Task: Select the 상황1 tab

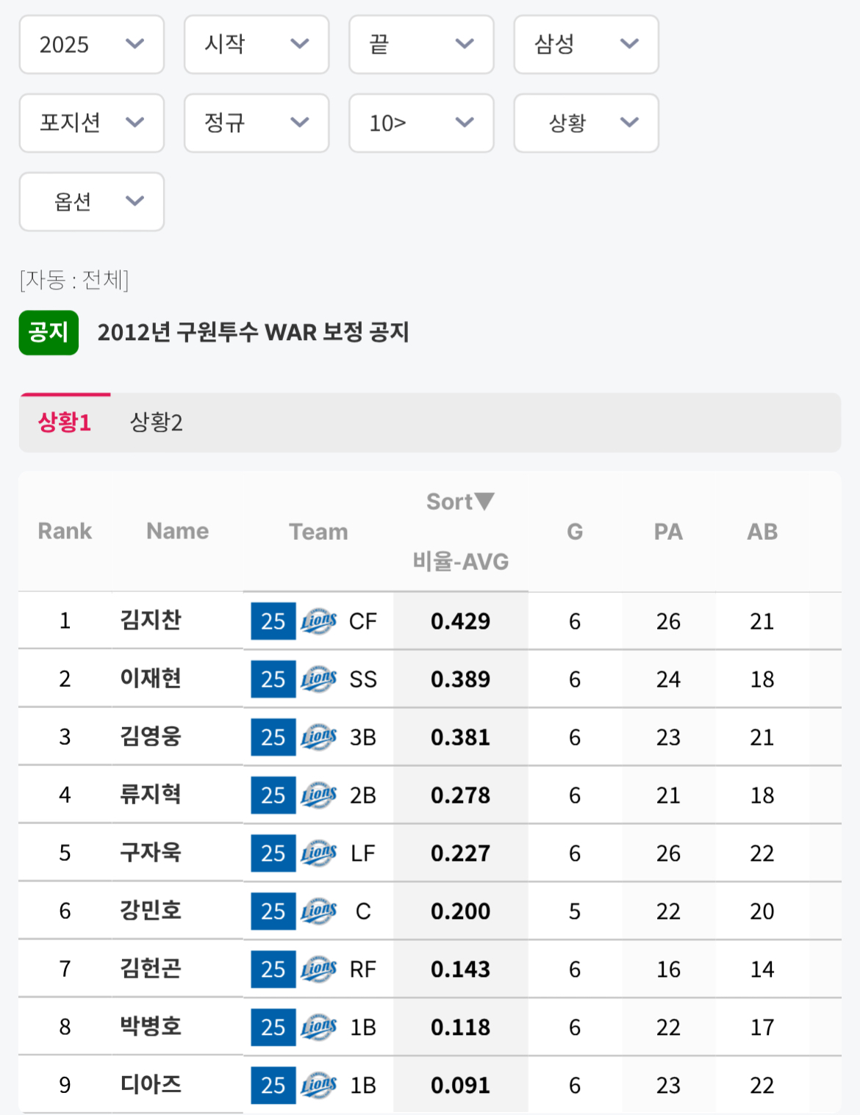Action: (65, 423)
